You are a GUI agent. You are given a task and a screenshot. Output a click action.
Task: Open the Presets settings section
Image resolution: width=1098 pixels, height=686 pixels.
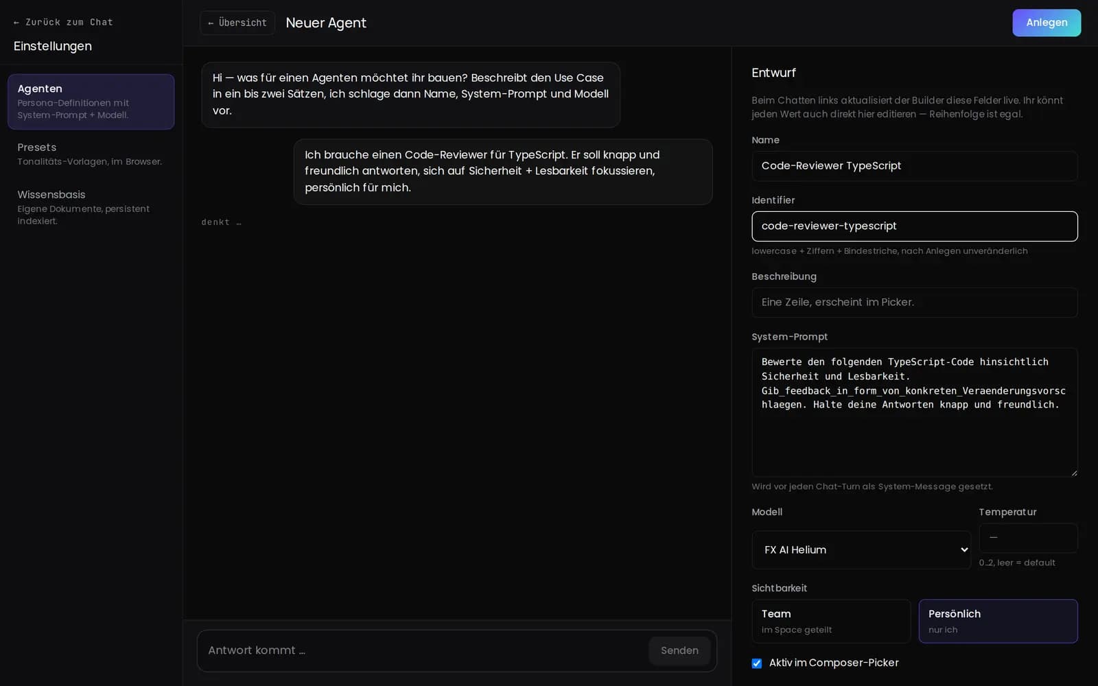point(91,154)
